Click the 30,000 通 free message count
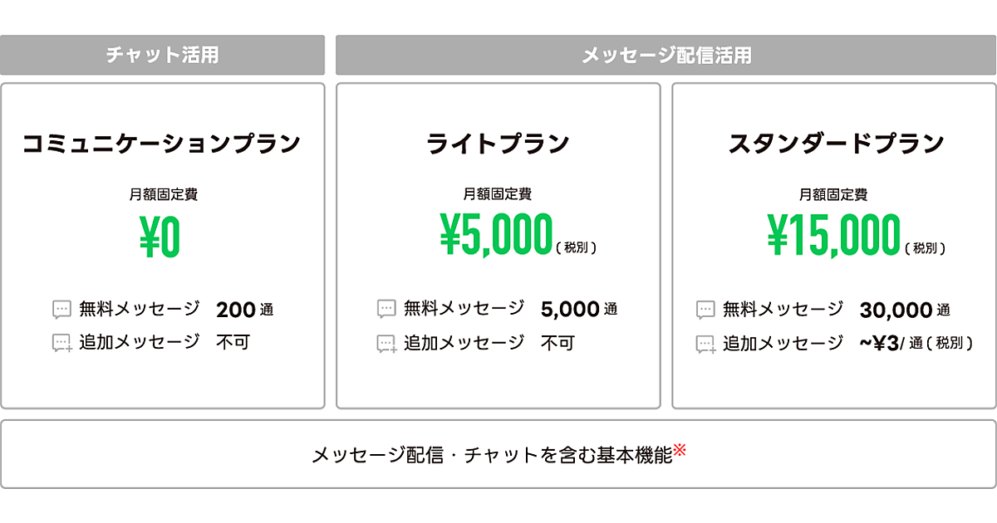997x523 pixels. 905,310
